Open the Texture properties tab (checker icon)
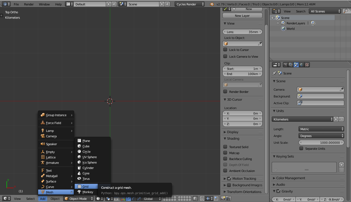 click(x=307, y=65)
